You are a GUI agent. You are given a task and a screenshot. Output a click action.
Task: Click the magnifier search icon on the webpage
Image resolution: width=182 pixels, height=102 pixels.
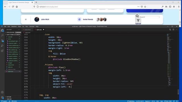[x=137, y=16]
